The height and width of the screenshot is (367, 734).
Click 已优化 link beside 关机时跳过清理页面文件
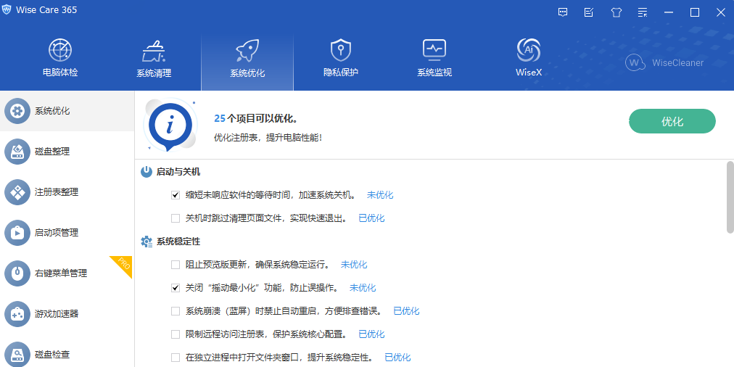371,218
